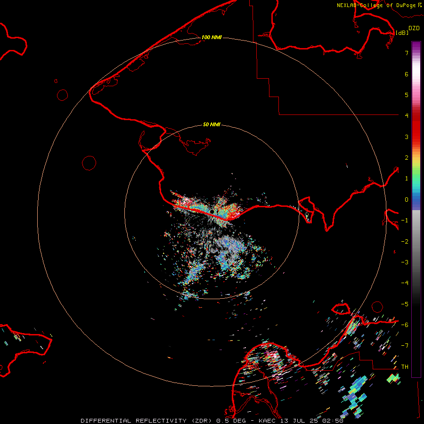Click the 100 NMI range ring label

point(212,37)
